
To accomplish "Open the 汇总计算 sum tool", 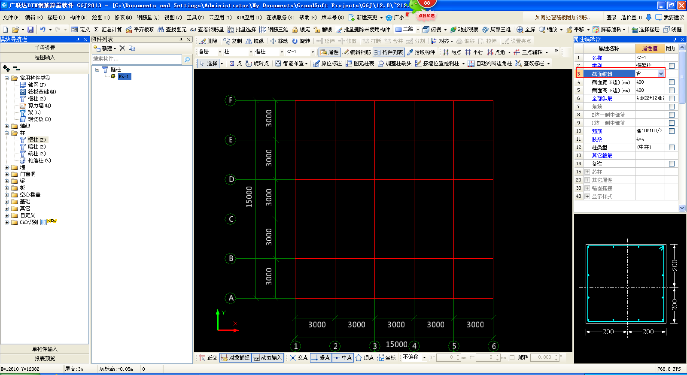I will [108, 30].
